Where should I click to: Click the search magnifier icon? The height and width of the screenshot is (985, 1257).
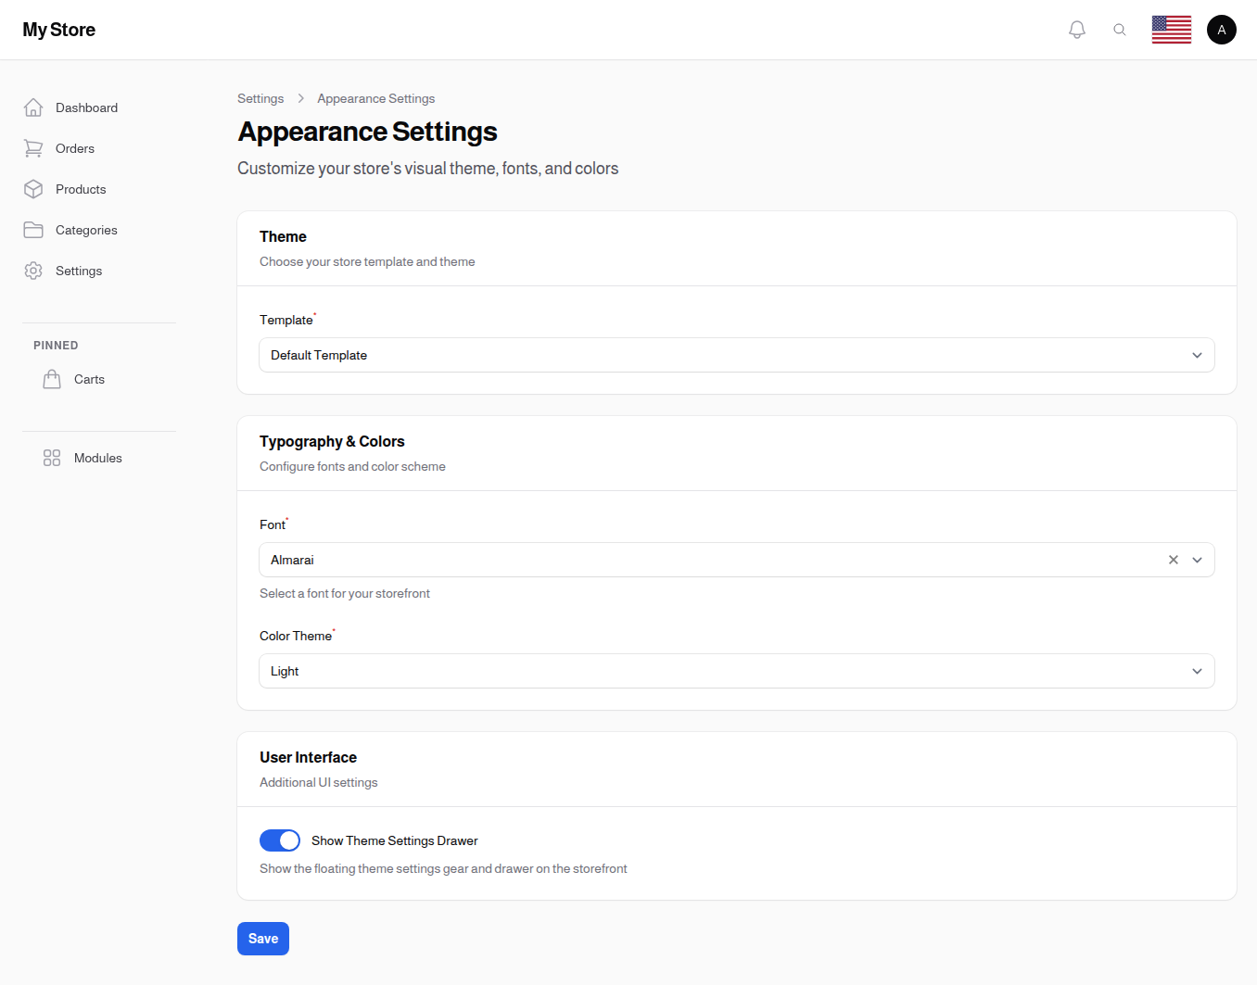point(1120,29)
